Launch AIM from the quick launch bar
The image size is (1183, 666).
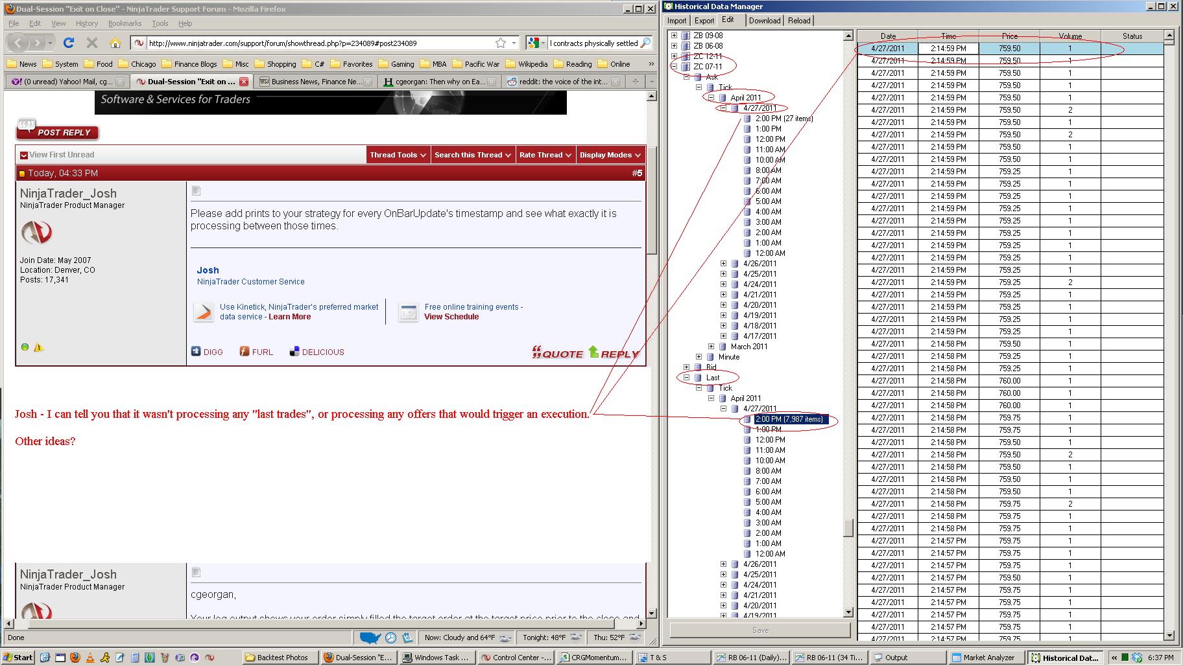click(x=104, y=658)
